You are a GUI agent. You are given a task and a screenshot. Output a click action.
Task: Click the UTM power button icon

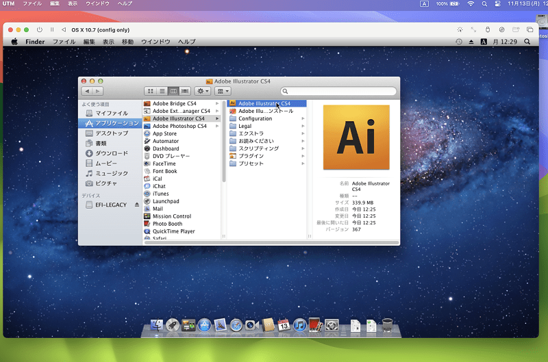[x=40, y=29]
